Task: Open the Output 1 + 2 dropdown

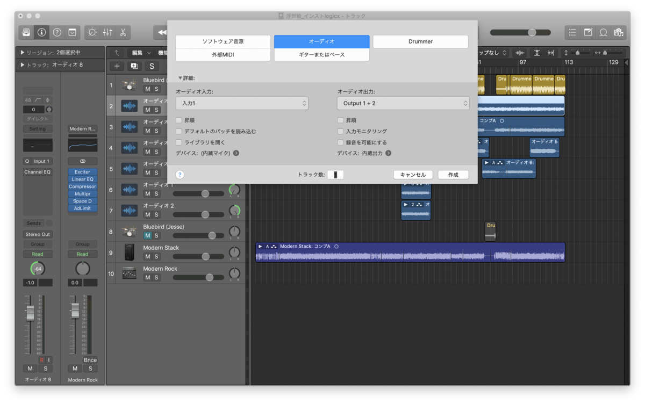Action: coord(403,103)
